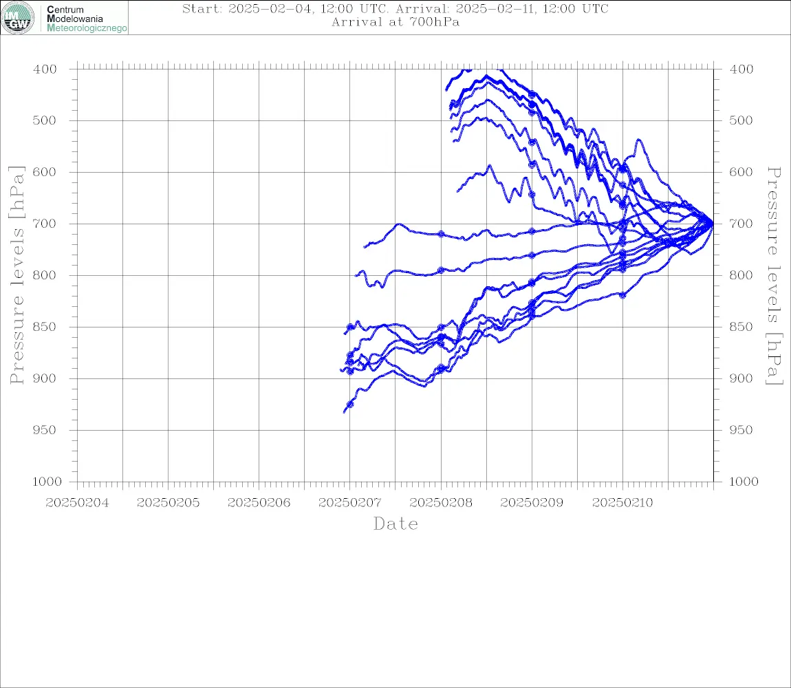Open Centrum Modelowania Meteorologicznego link
The height and width of the screenshot is (688, 791).
pos(86,19)
